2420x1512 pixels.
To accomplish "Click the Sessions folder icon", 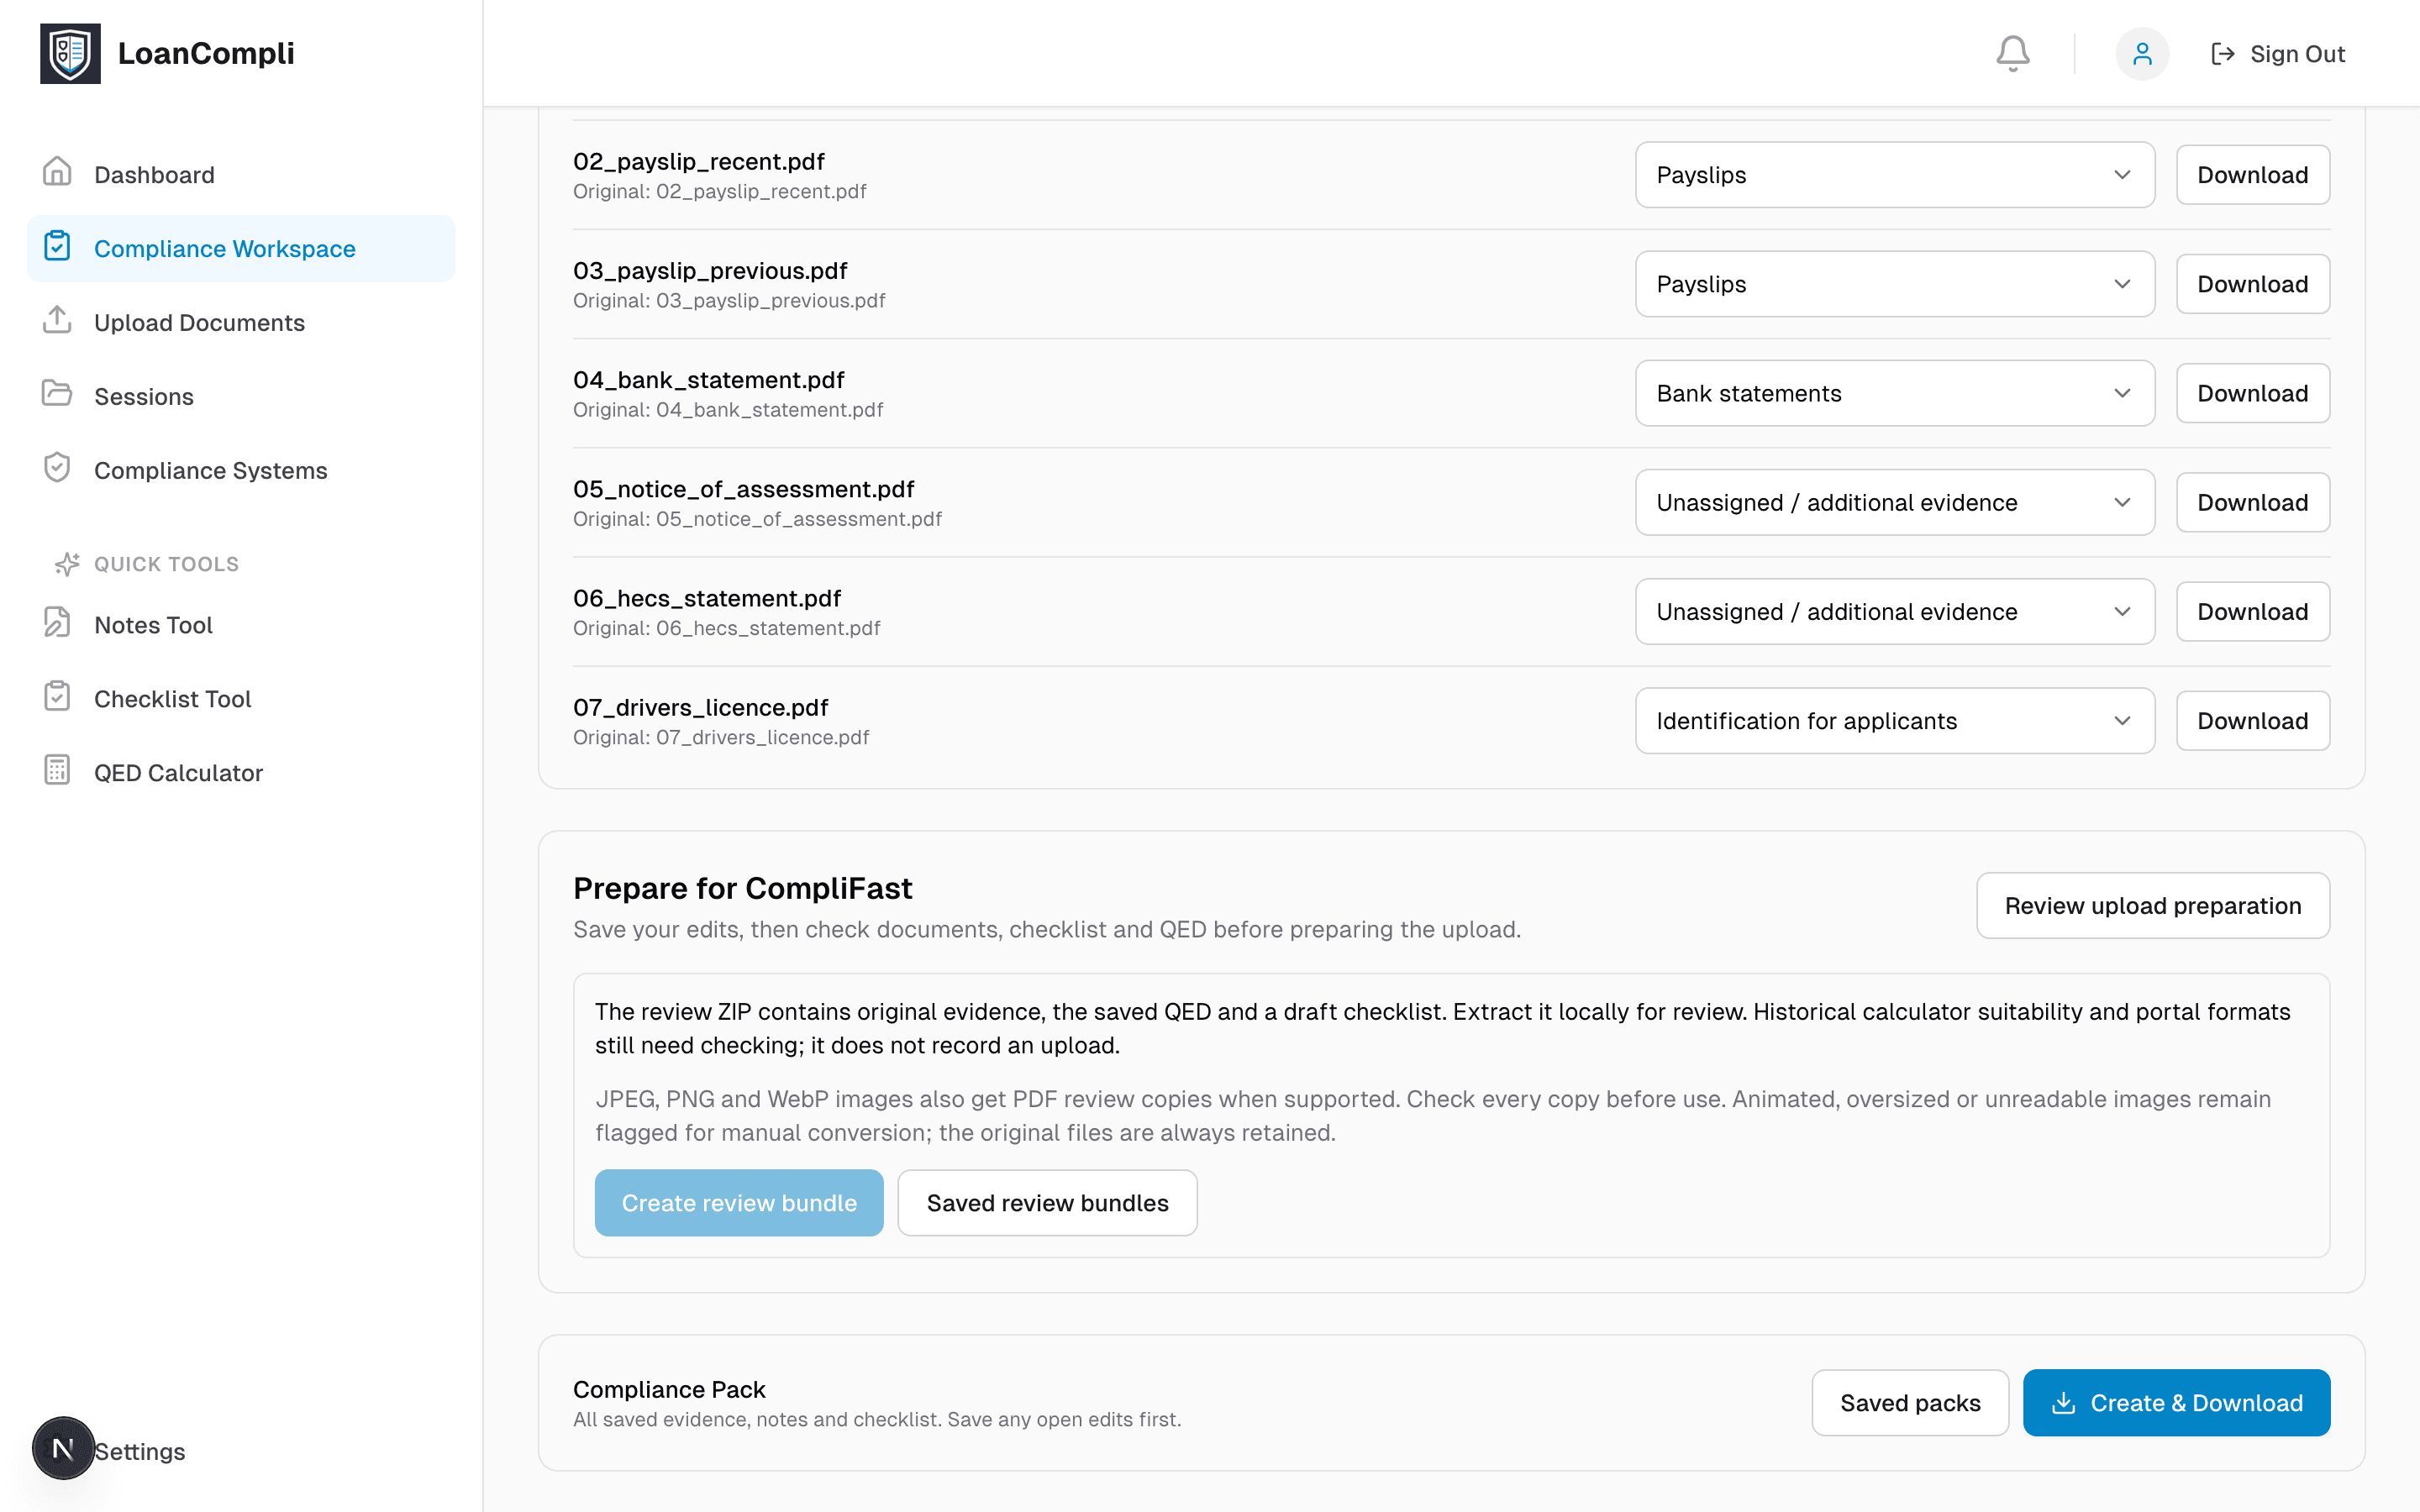I will click(x=57, y=394).
